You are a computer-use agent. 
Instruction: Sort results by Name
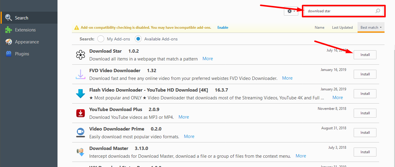[320, 28]
